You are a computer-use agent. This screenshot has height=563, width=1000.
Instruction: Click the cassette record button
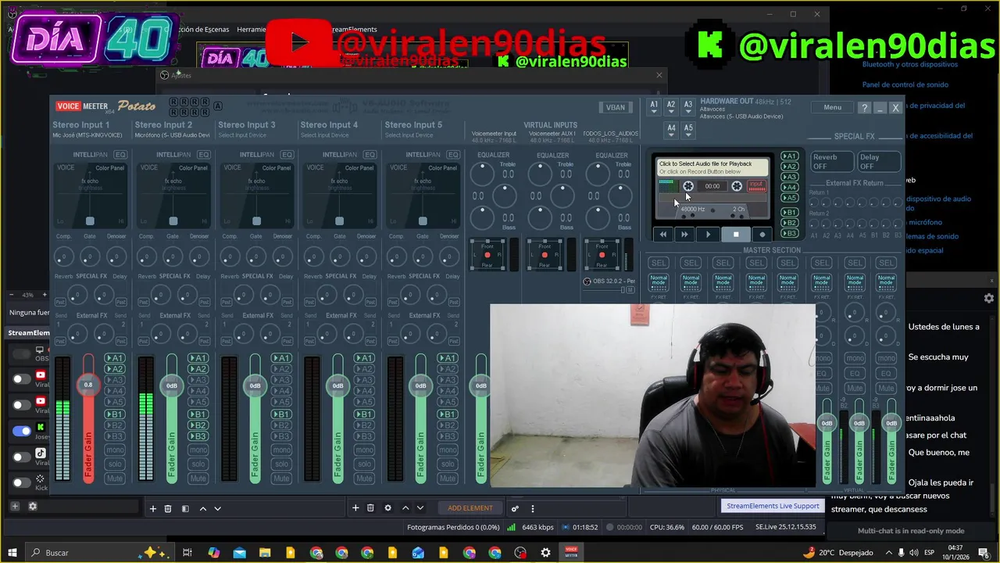coord(762,234)
